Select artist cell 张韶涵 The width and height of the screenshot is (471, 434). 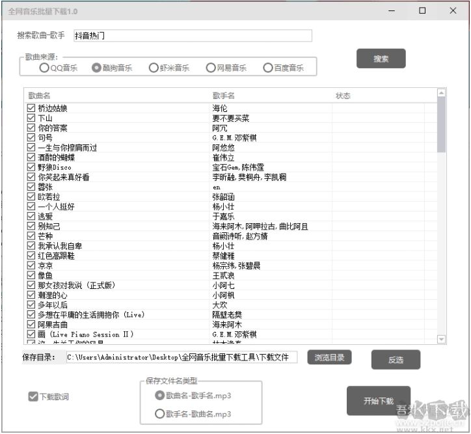[x=223, y=197]
